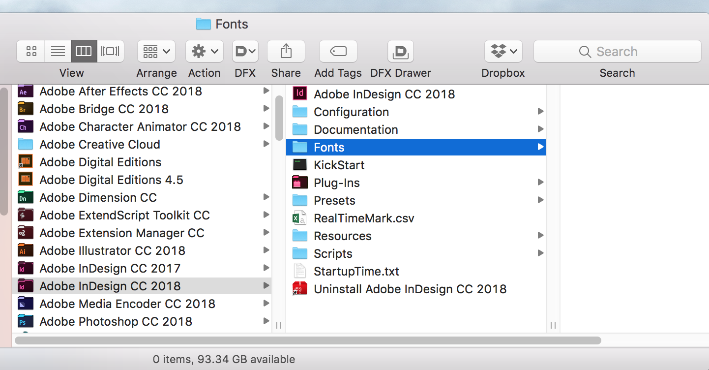Switch to icon view mode
This screenshot has height=370, width=709.
tap(31, 51)
